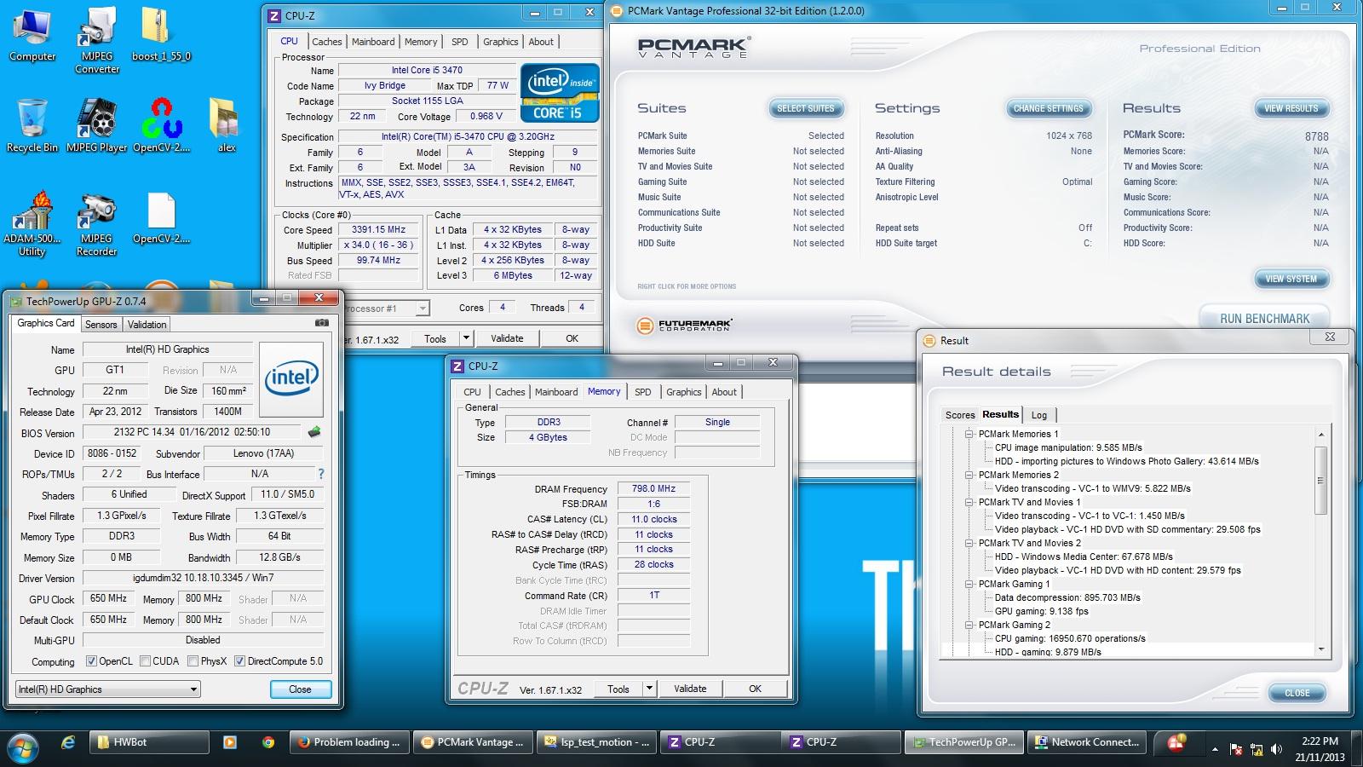
Task: Click CLOSE button in Result window
Action: 1297,693
